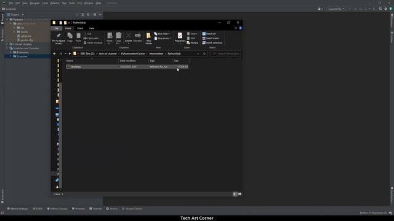This screenshot has height=221, width=394.
Task: Click History in the ribbon Open group
Action: (x=193, y=43)
